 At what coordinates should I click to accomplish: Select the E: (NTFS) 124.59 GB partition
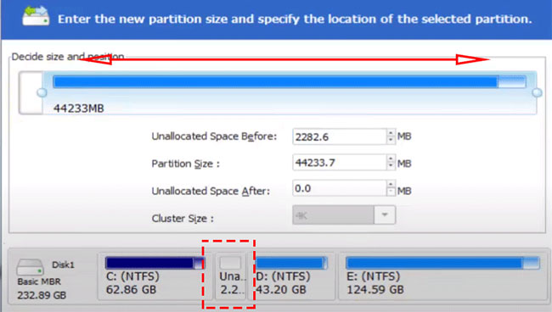click(442, 277)
